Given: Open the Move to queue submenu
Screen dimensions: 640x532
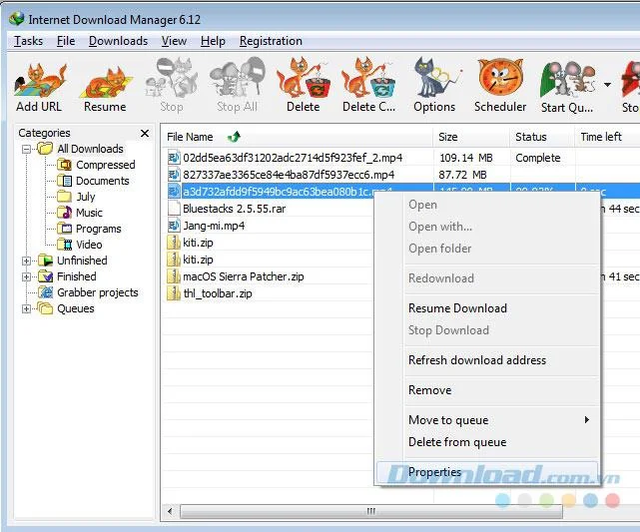Looking at the screenshot, I should [488, 420].
